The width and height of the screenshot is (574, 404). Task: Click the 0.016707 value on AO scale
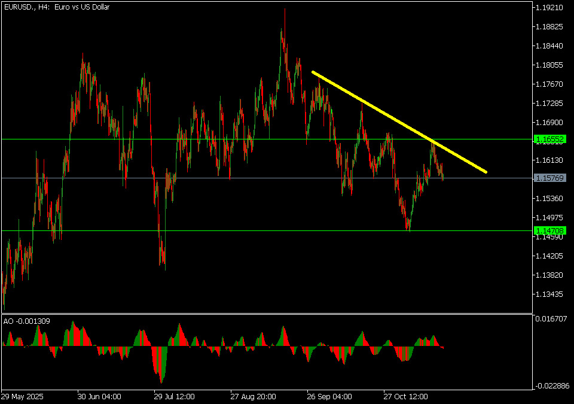coord(550,319)
